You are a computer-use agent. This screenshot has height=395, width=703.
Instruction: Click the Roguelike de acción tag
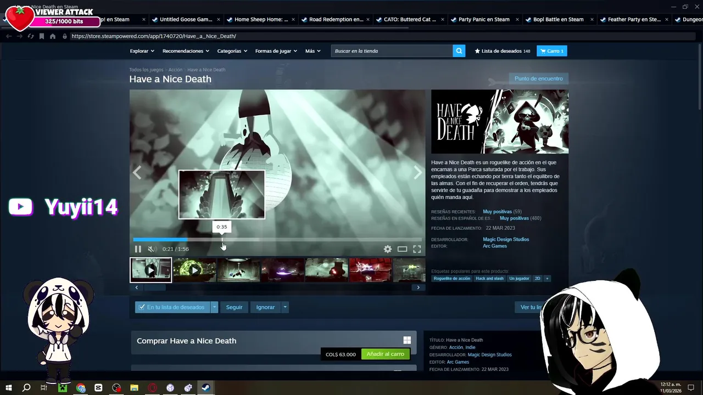tap(452, 279)
